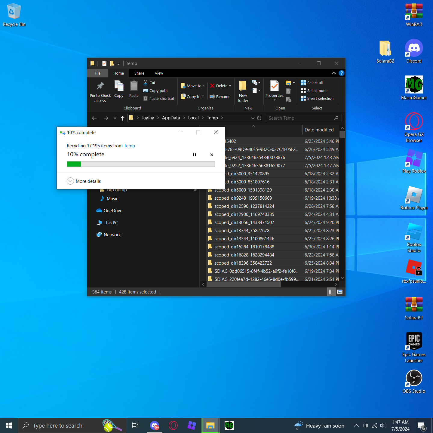Click the up arrow to parent folder
The height and width of the screenshot is (433, 433).
pyautogui.click(x=123, y=118)
